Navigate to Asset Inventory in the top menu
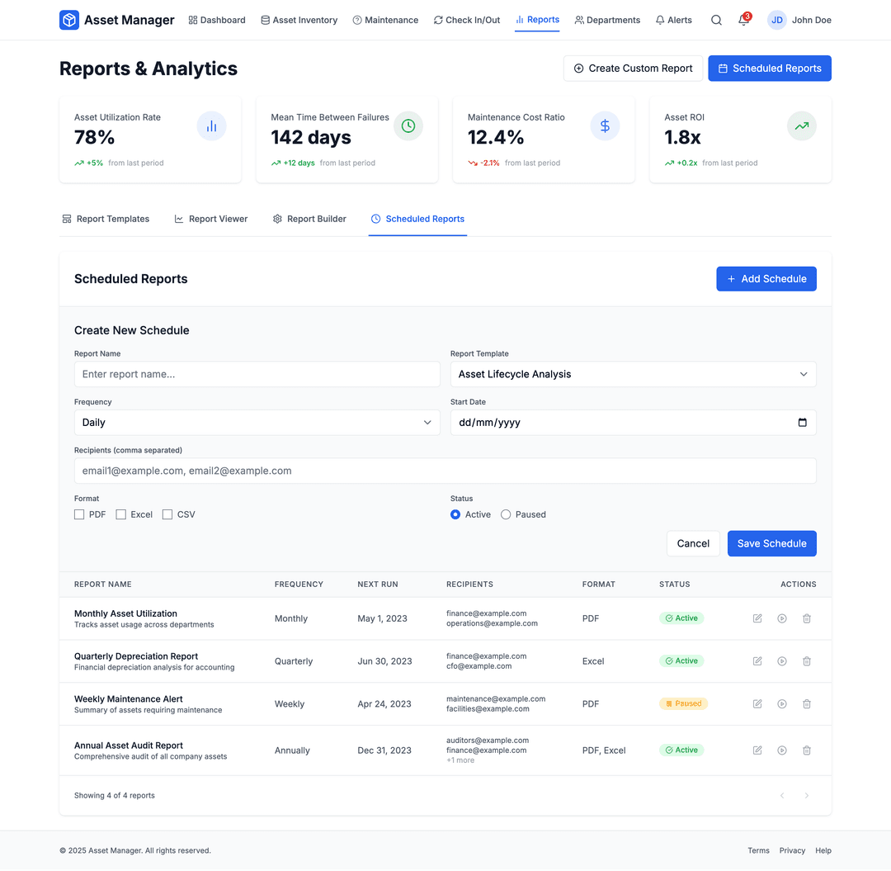 299,20
